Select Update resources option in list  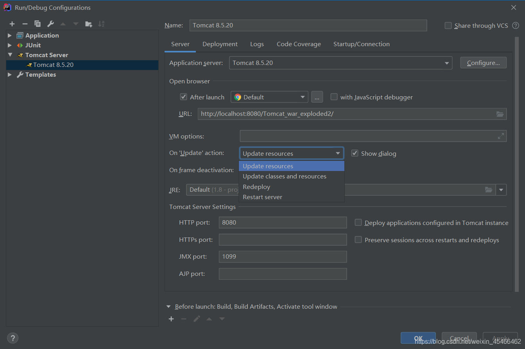pyautogui.click(x=292, y=166)
